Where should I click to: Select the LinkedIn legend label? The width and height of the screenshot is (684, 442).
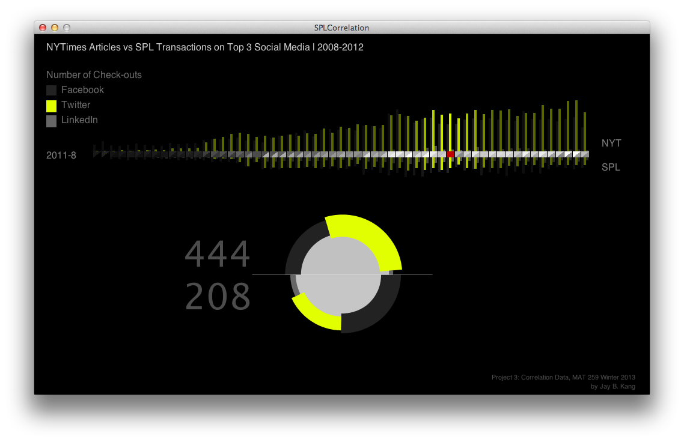point(79,120)
